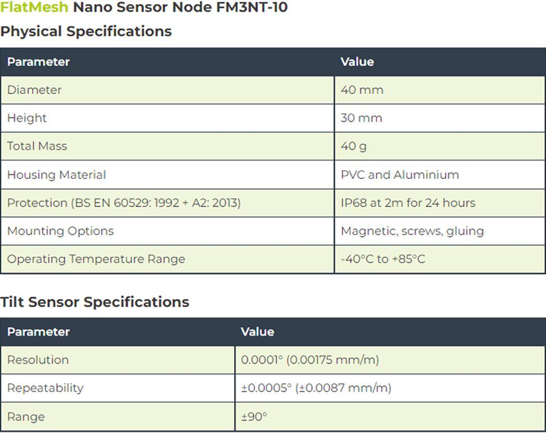The image size is (546, 433).
Task: Select the Total Mass cell
Action: pyautogui.click(x=37, y=146)
